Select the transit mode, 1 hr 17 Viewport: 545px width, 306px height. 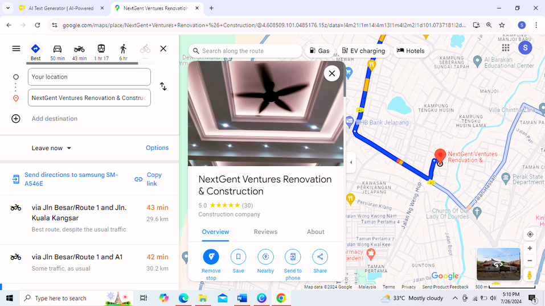(101, 52)
